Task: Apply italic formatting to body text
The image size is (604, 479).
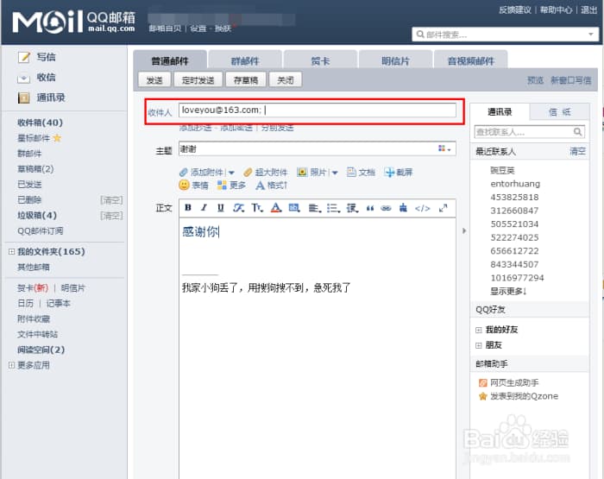Action: coord(204,208)
